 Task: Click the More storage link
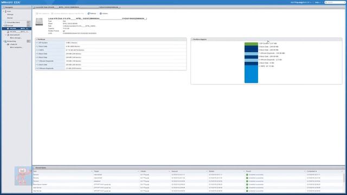[x=16, y=38]
